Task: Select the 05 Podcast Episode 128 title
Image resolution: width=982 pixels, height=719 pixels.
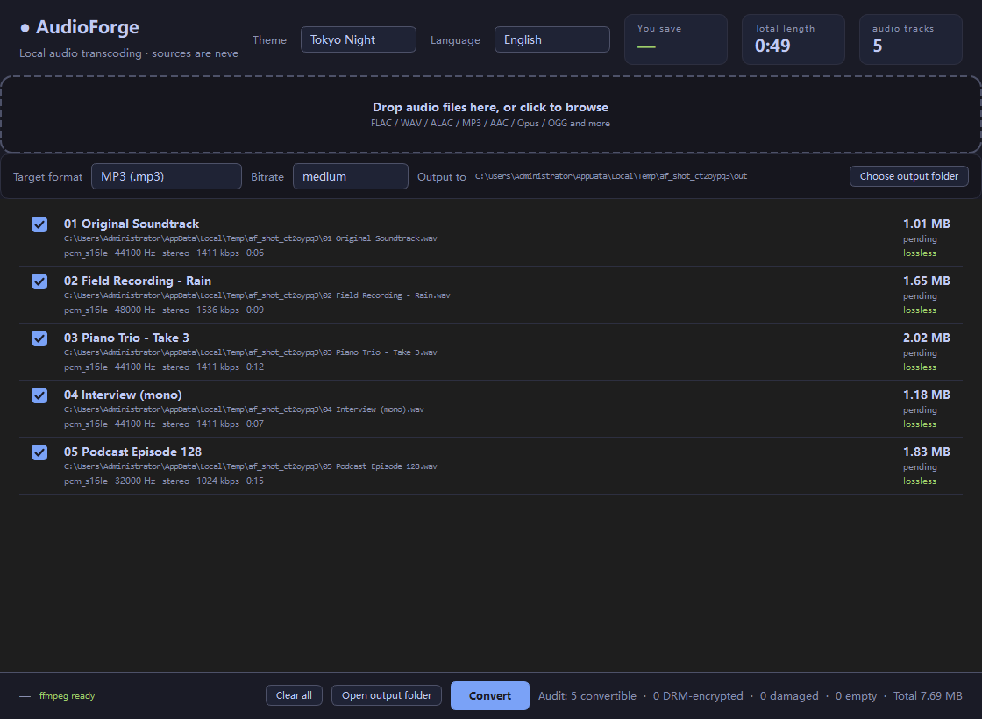Action: pos(132,452)
